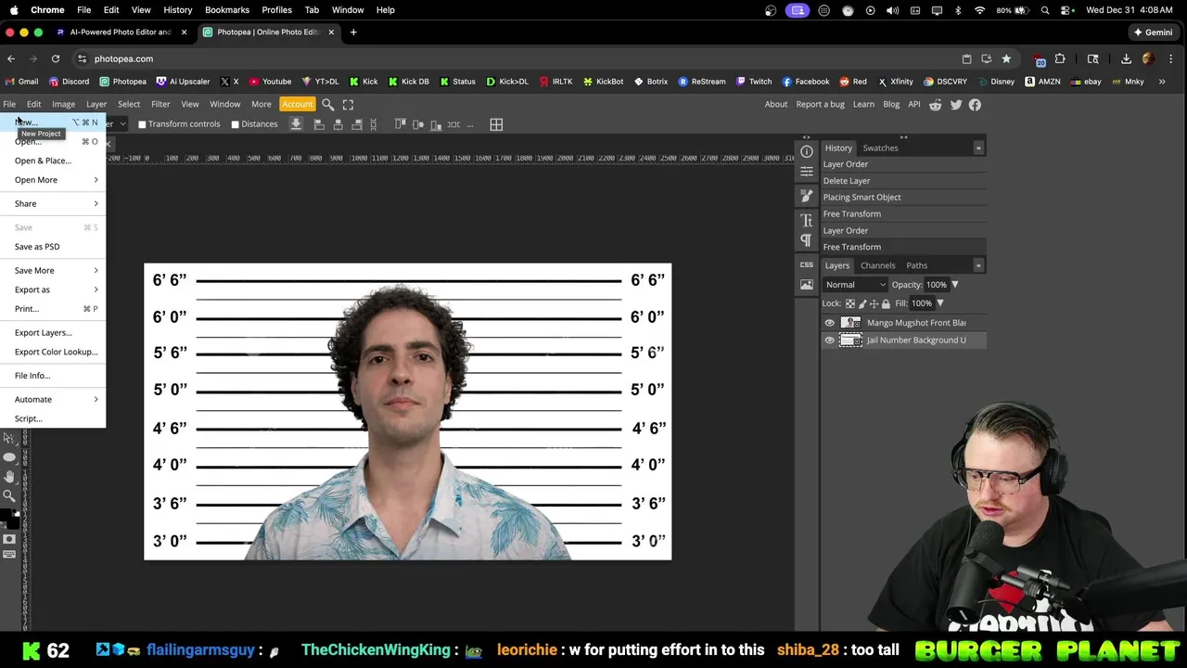Open Photopea Reddit page icon
Viewport: 1187px width, 668px height.
pos(936,105)
